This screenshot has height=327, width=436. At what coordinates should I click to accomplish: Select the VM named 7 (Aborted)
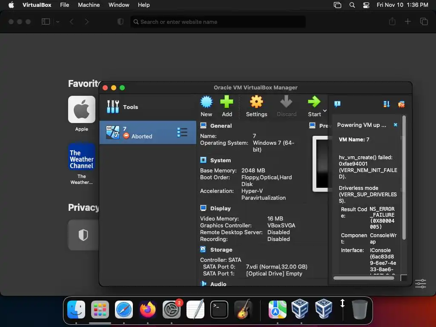point(148,132)
